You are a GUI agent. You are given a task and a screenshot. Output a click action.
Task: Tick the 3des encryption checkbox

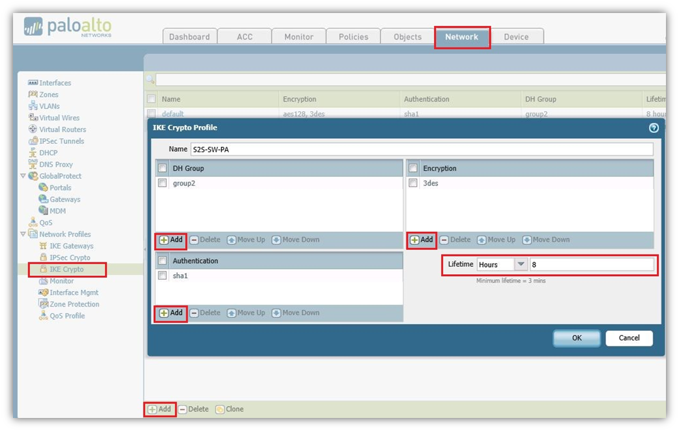pos(413,184)
